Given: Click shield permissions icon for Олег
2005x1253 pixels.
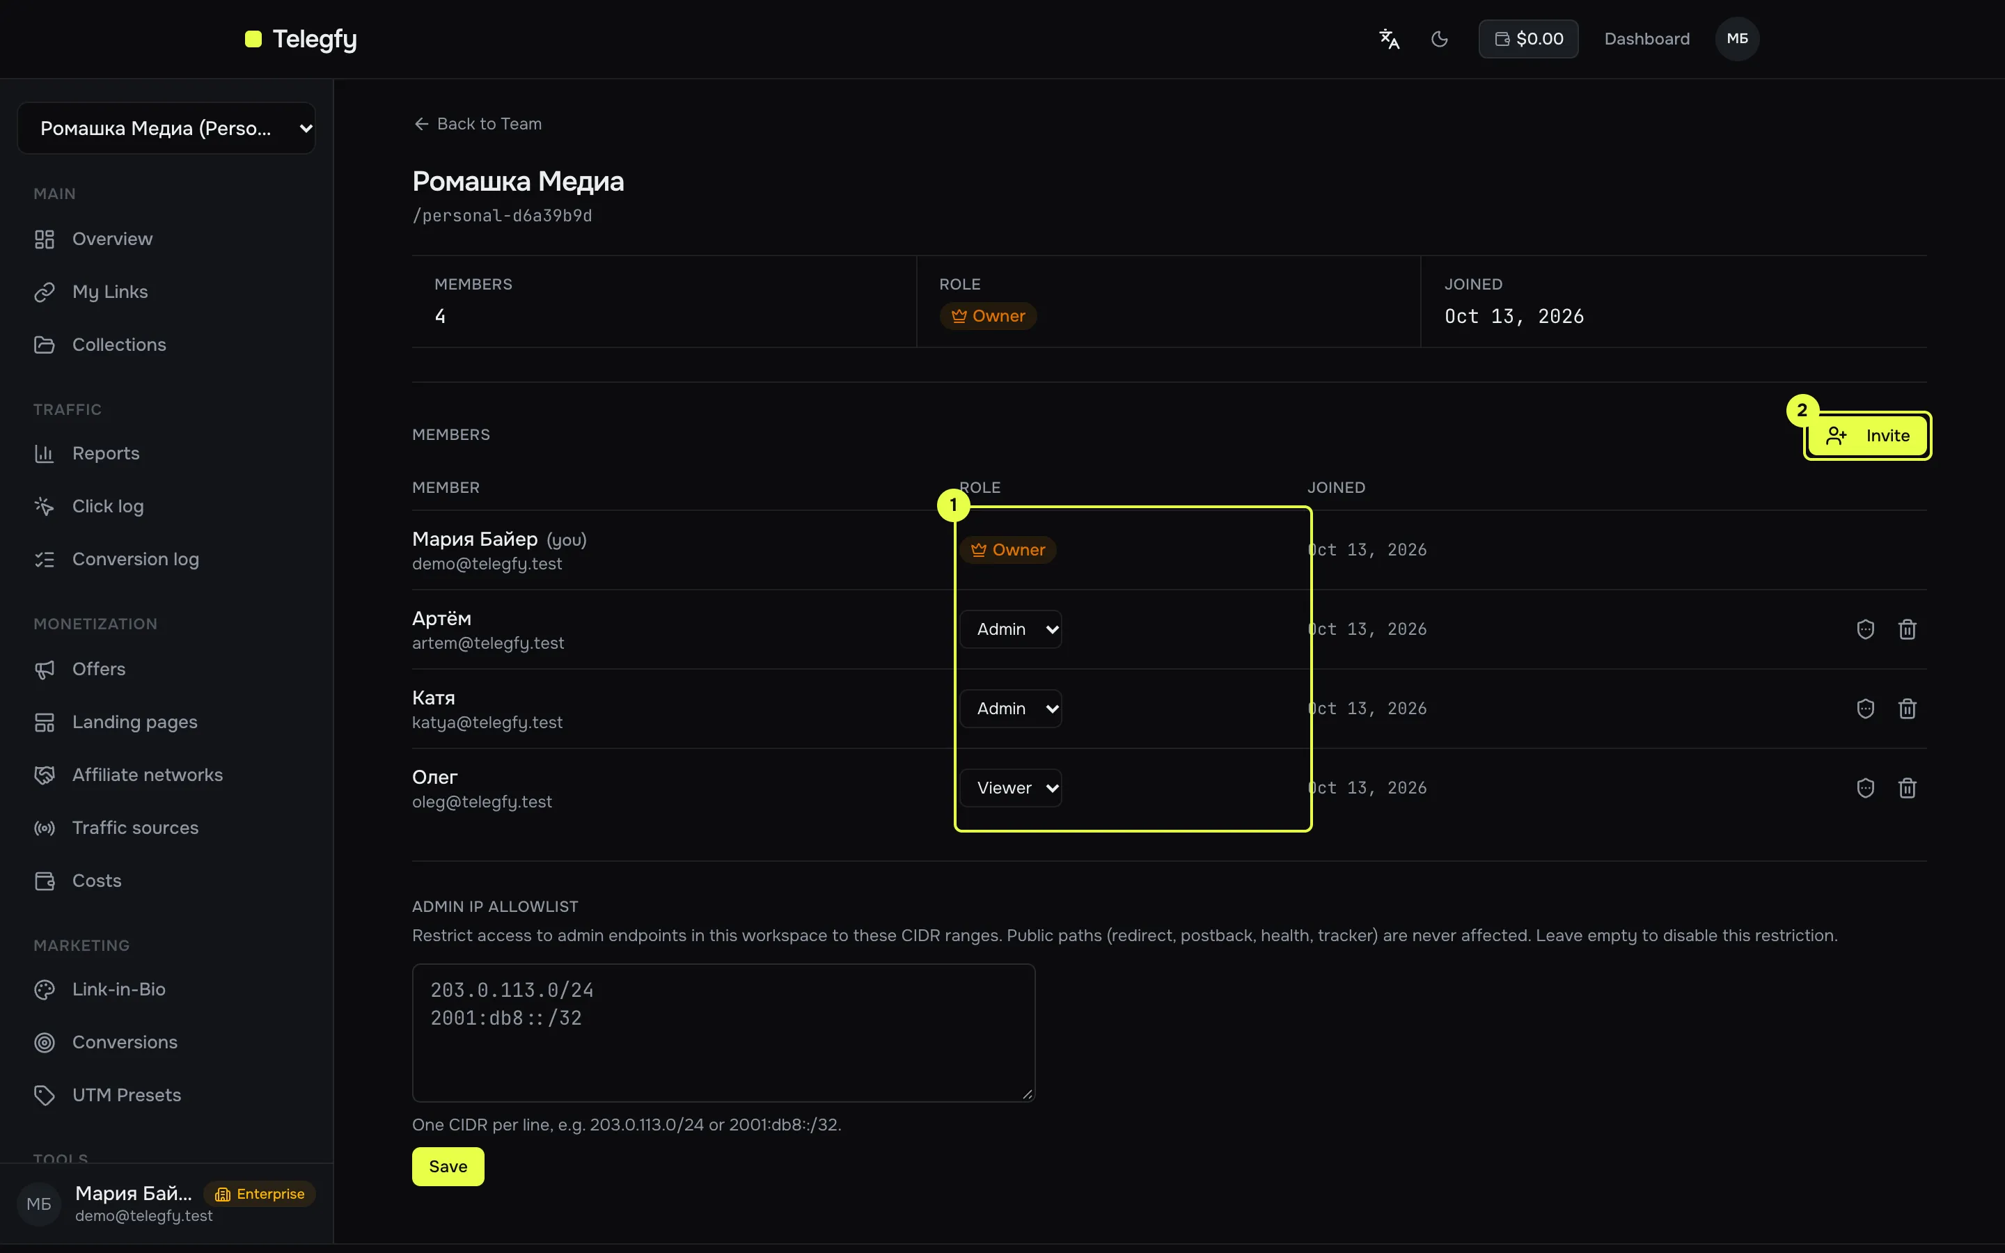Looking at the screenshot, I should coord(1865,788).
